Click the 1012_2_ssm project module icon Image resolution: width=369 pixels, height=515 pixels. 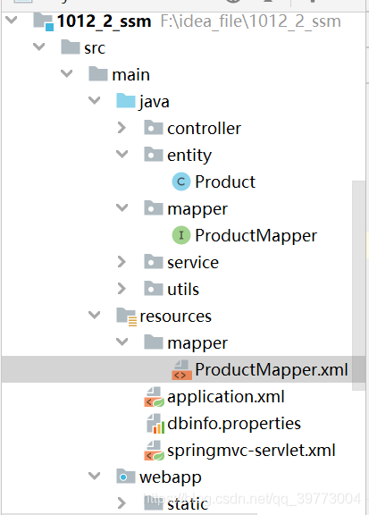point(44,21)
